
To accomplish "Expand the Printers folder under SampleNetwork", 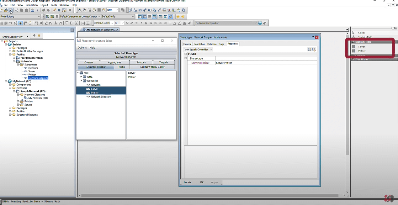I will pos(18,101).
